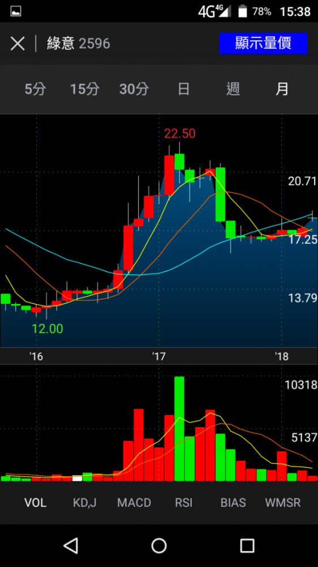Switch indicator panel to RSI
318x567 pixels.
[x=184, y=502]
